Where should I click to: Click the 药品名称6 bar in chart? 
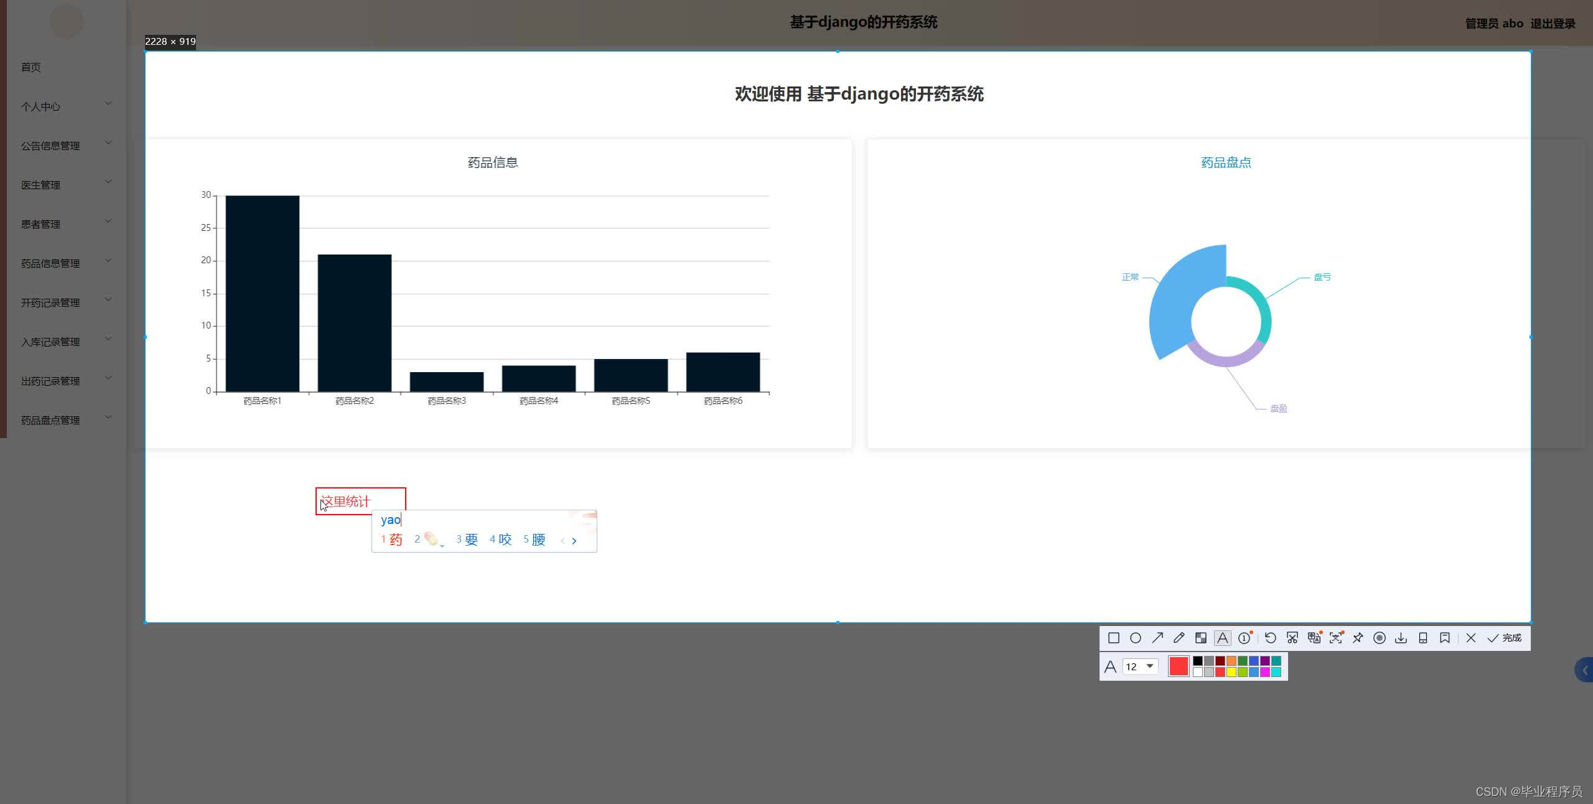pos(723,372)
